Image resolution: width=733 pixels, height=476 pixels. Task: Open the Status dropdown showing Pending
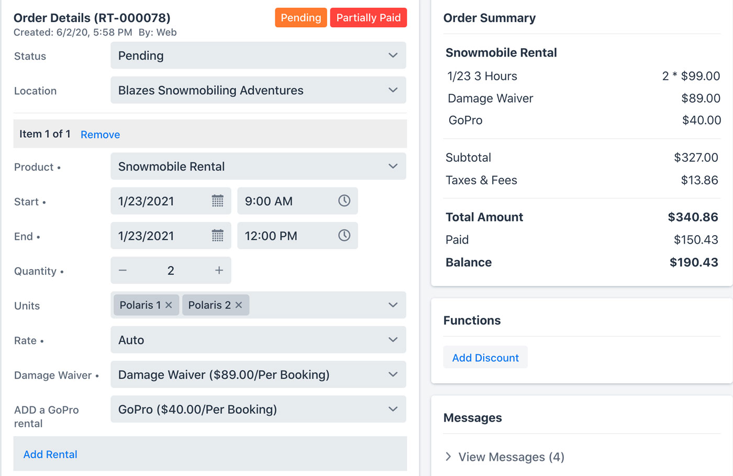point(258,56)
